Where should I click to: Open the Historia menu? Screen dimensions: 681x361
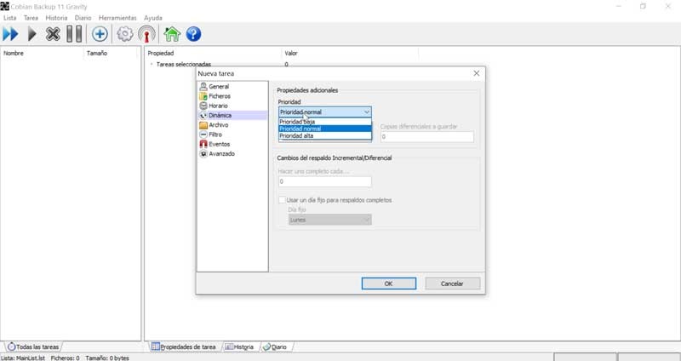56,18
